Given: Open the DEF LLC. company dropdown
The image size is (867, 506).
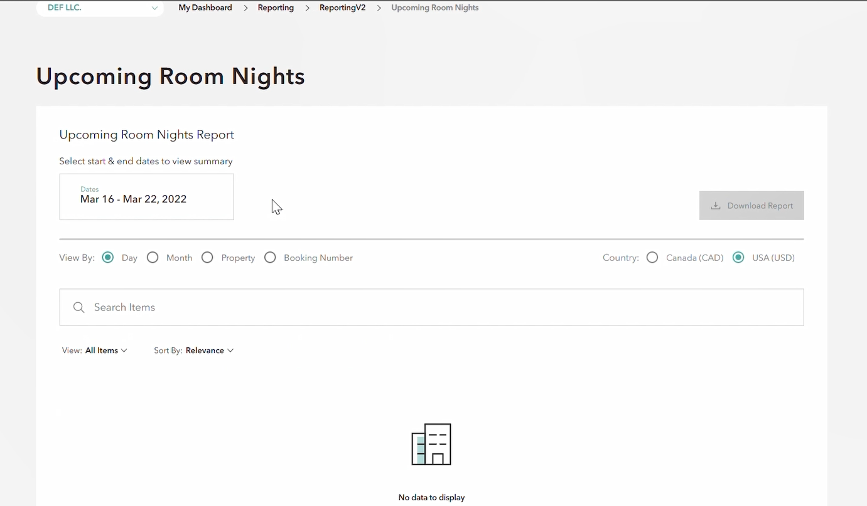Looking at the screenshot, I should [100, 8].
